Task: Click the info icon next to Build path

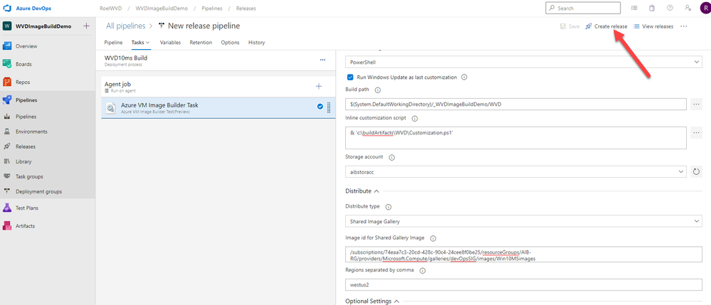Action: coord(378,90)
